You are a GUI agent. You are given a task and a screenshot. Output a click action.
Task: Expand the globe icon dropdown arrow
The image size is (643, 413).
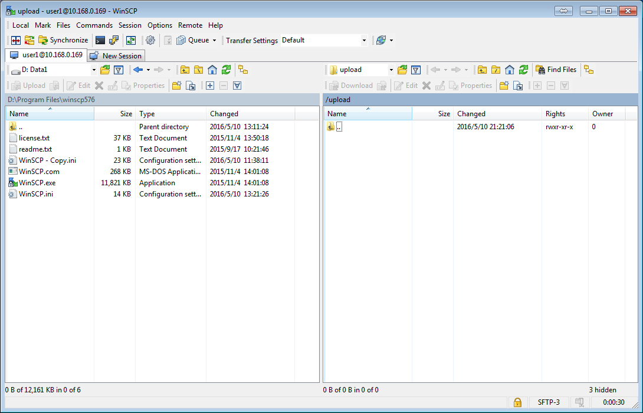pyautogui.click(x=391, y=40)
